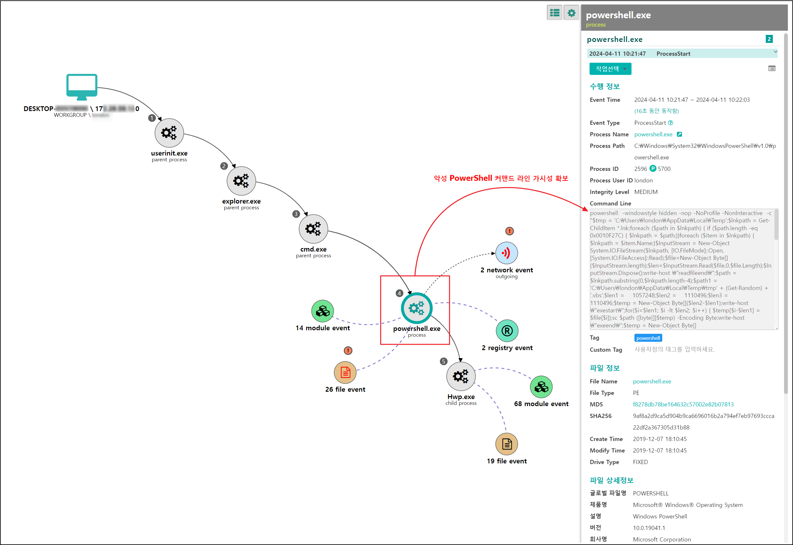Click the powershell tag label
Viewport: 793px width, 545px height.
pos(648,338)
